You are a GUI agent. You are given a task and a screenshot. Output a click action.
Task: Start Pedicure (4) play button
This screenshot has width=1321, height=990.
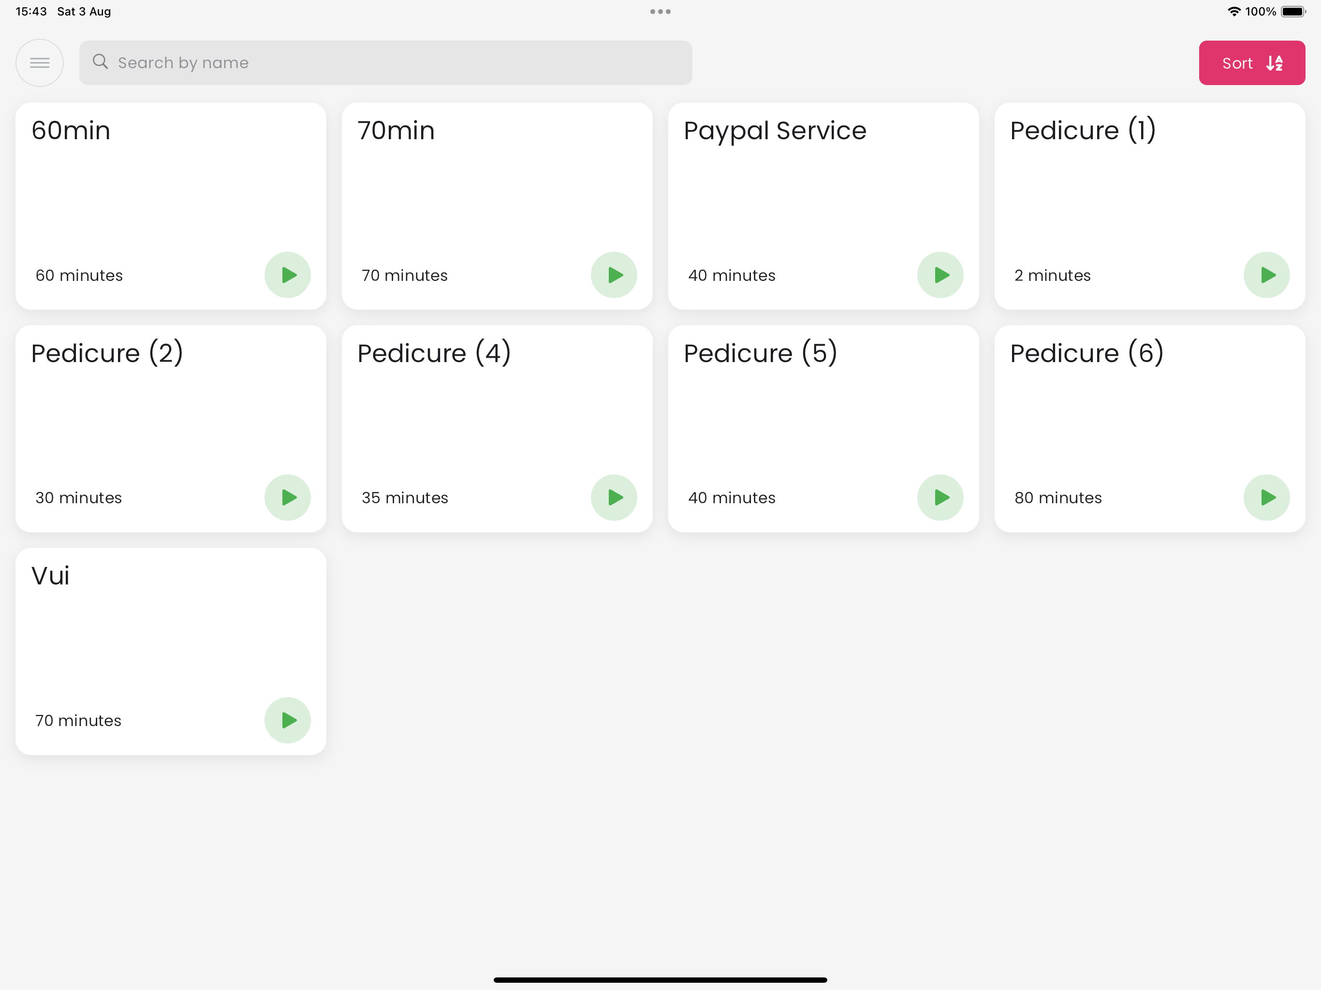[614, 498]
